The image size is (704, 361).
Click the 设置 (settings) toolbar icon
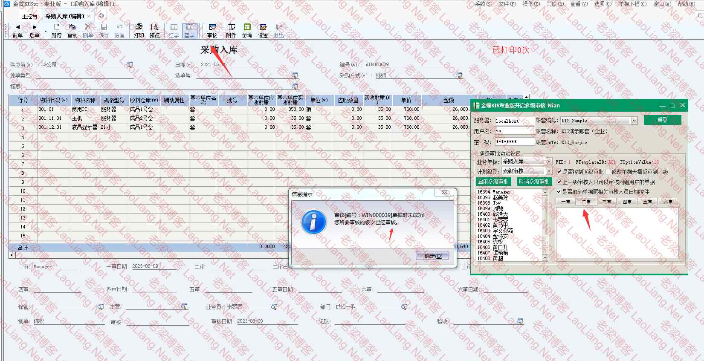click(x=263, y=31)
